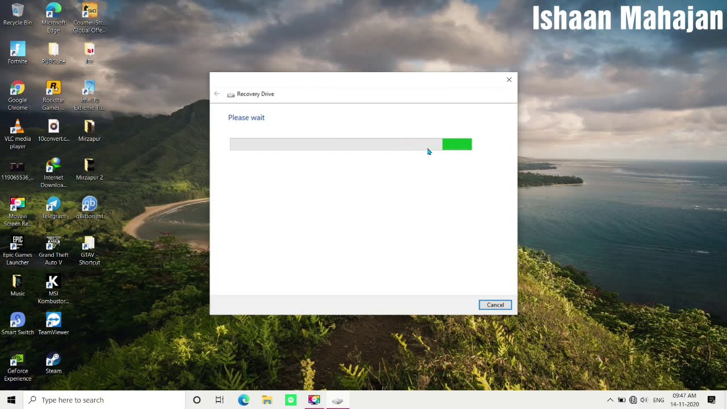This screenshot has height=409, width=727.
Task: Change the ENG input language
Action: 659,400
